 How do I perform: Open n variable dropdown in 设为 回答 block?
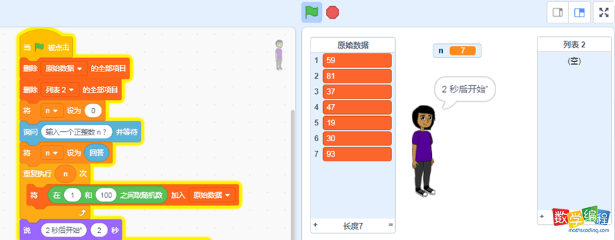51,153
